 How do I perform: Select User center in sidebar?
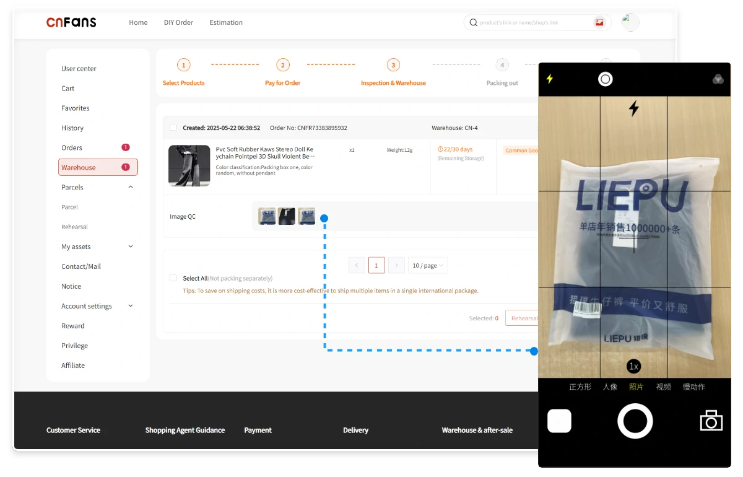point(79,69)
